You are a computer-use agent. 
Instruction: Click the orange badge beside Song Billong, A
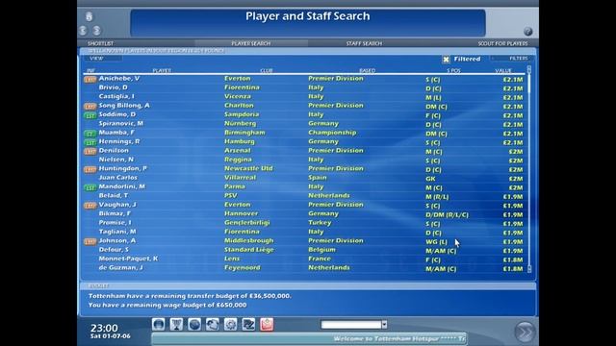pyautogui.click(x=90, y=107)
